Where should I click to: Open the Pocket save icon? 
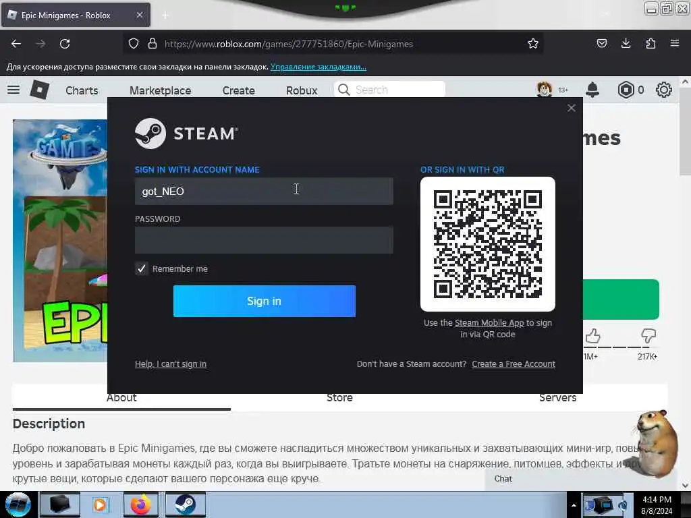pyautogui.click(x=601, y=43)
